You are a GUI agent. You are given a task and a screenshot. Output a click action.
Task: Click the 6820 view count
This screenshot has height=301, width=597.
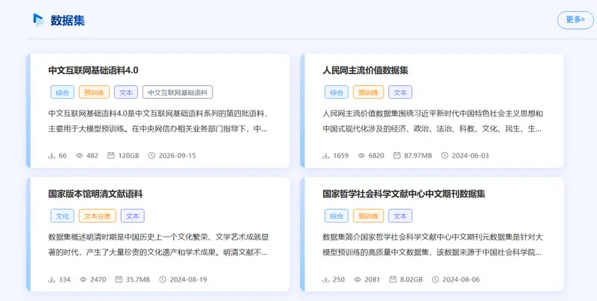[377, 155]
